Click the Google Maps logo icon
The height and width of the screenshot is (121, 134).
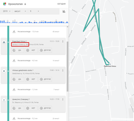click(5, 4)
